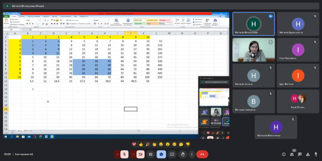Toggle closed captions on
This screenshot has height=161, width=322.
click(151, 154)
